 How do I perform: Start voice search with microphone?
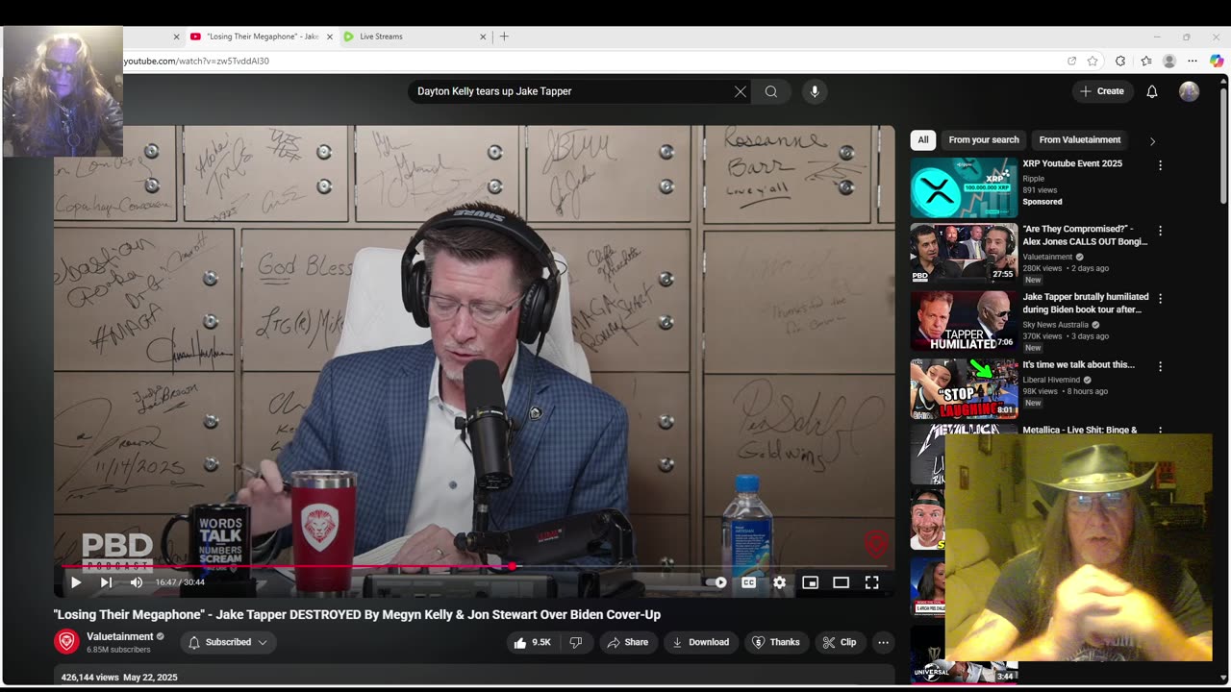pyautogui.click(x=815, y=91)
